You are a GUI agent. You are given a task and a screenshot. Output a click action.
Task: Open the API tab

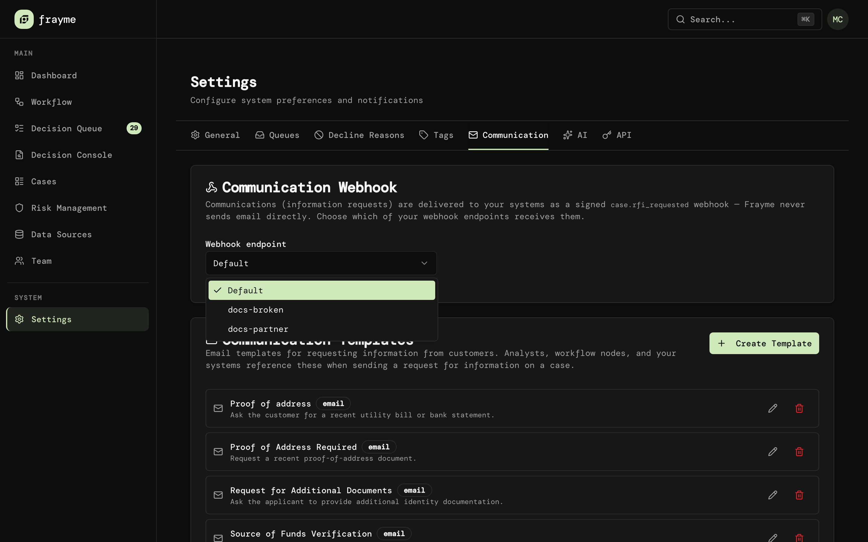pyautogui.click(x=617, y=135)
